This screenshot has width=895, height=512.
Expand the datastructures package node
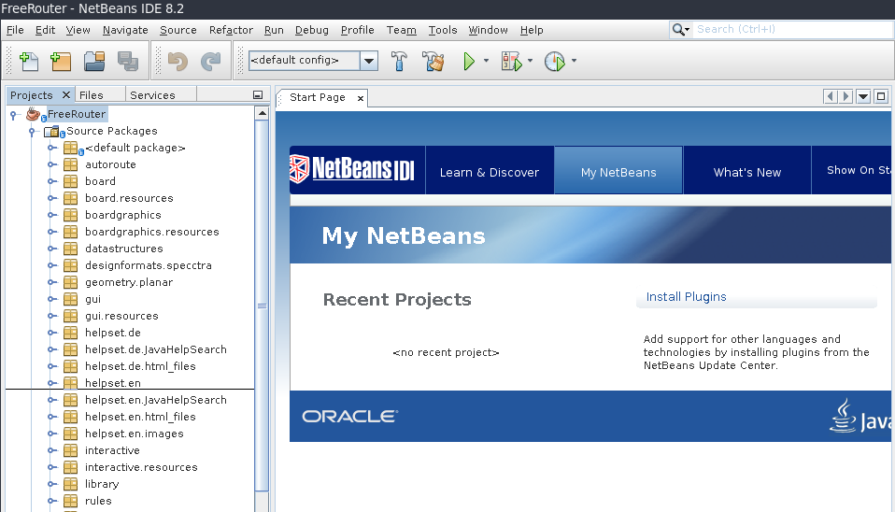(x=52, y=249)
